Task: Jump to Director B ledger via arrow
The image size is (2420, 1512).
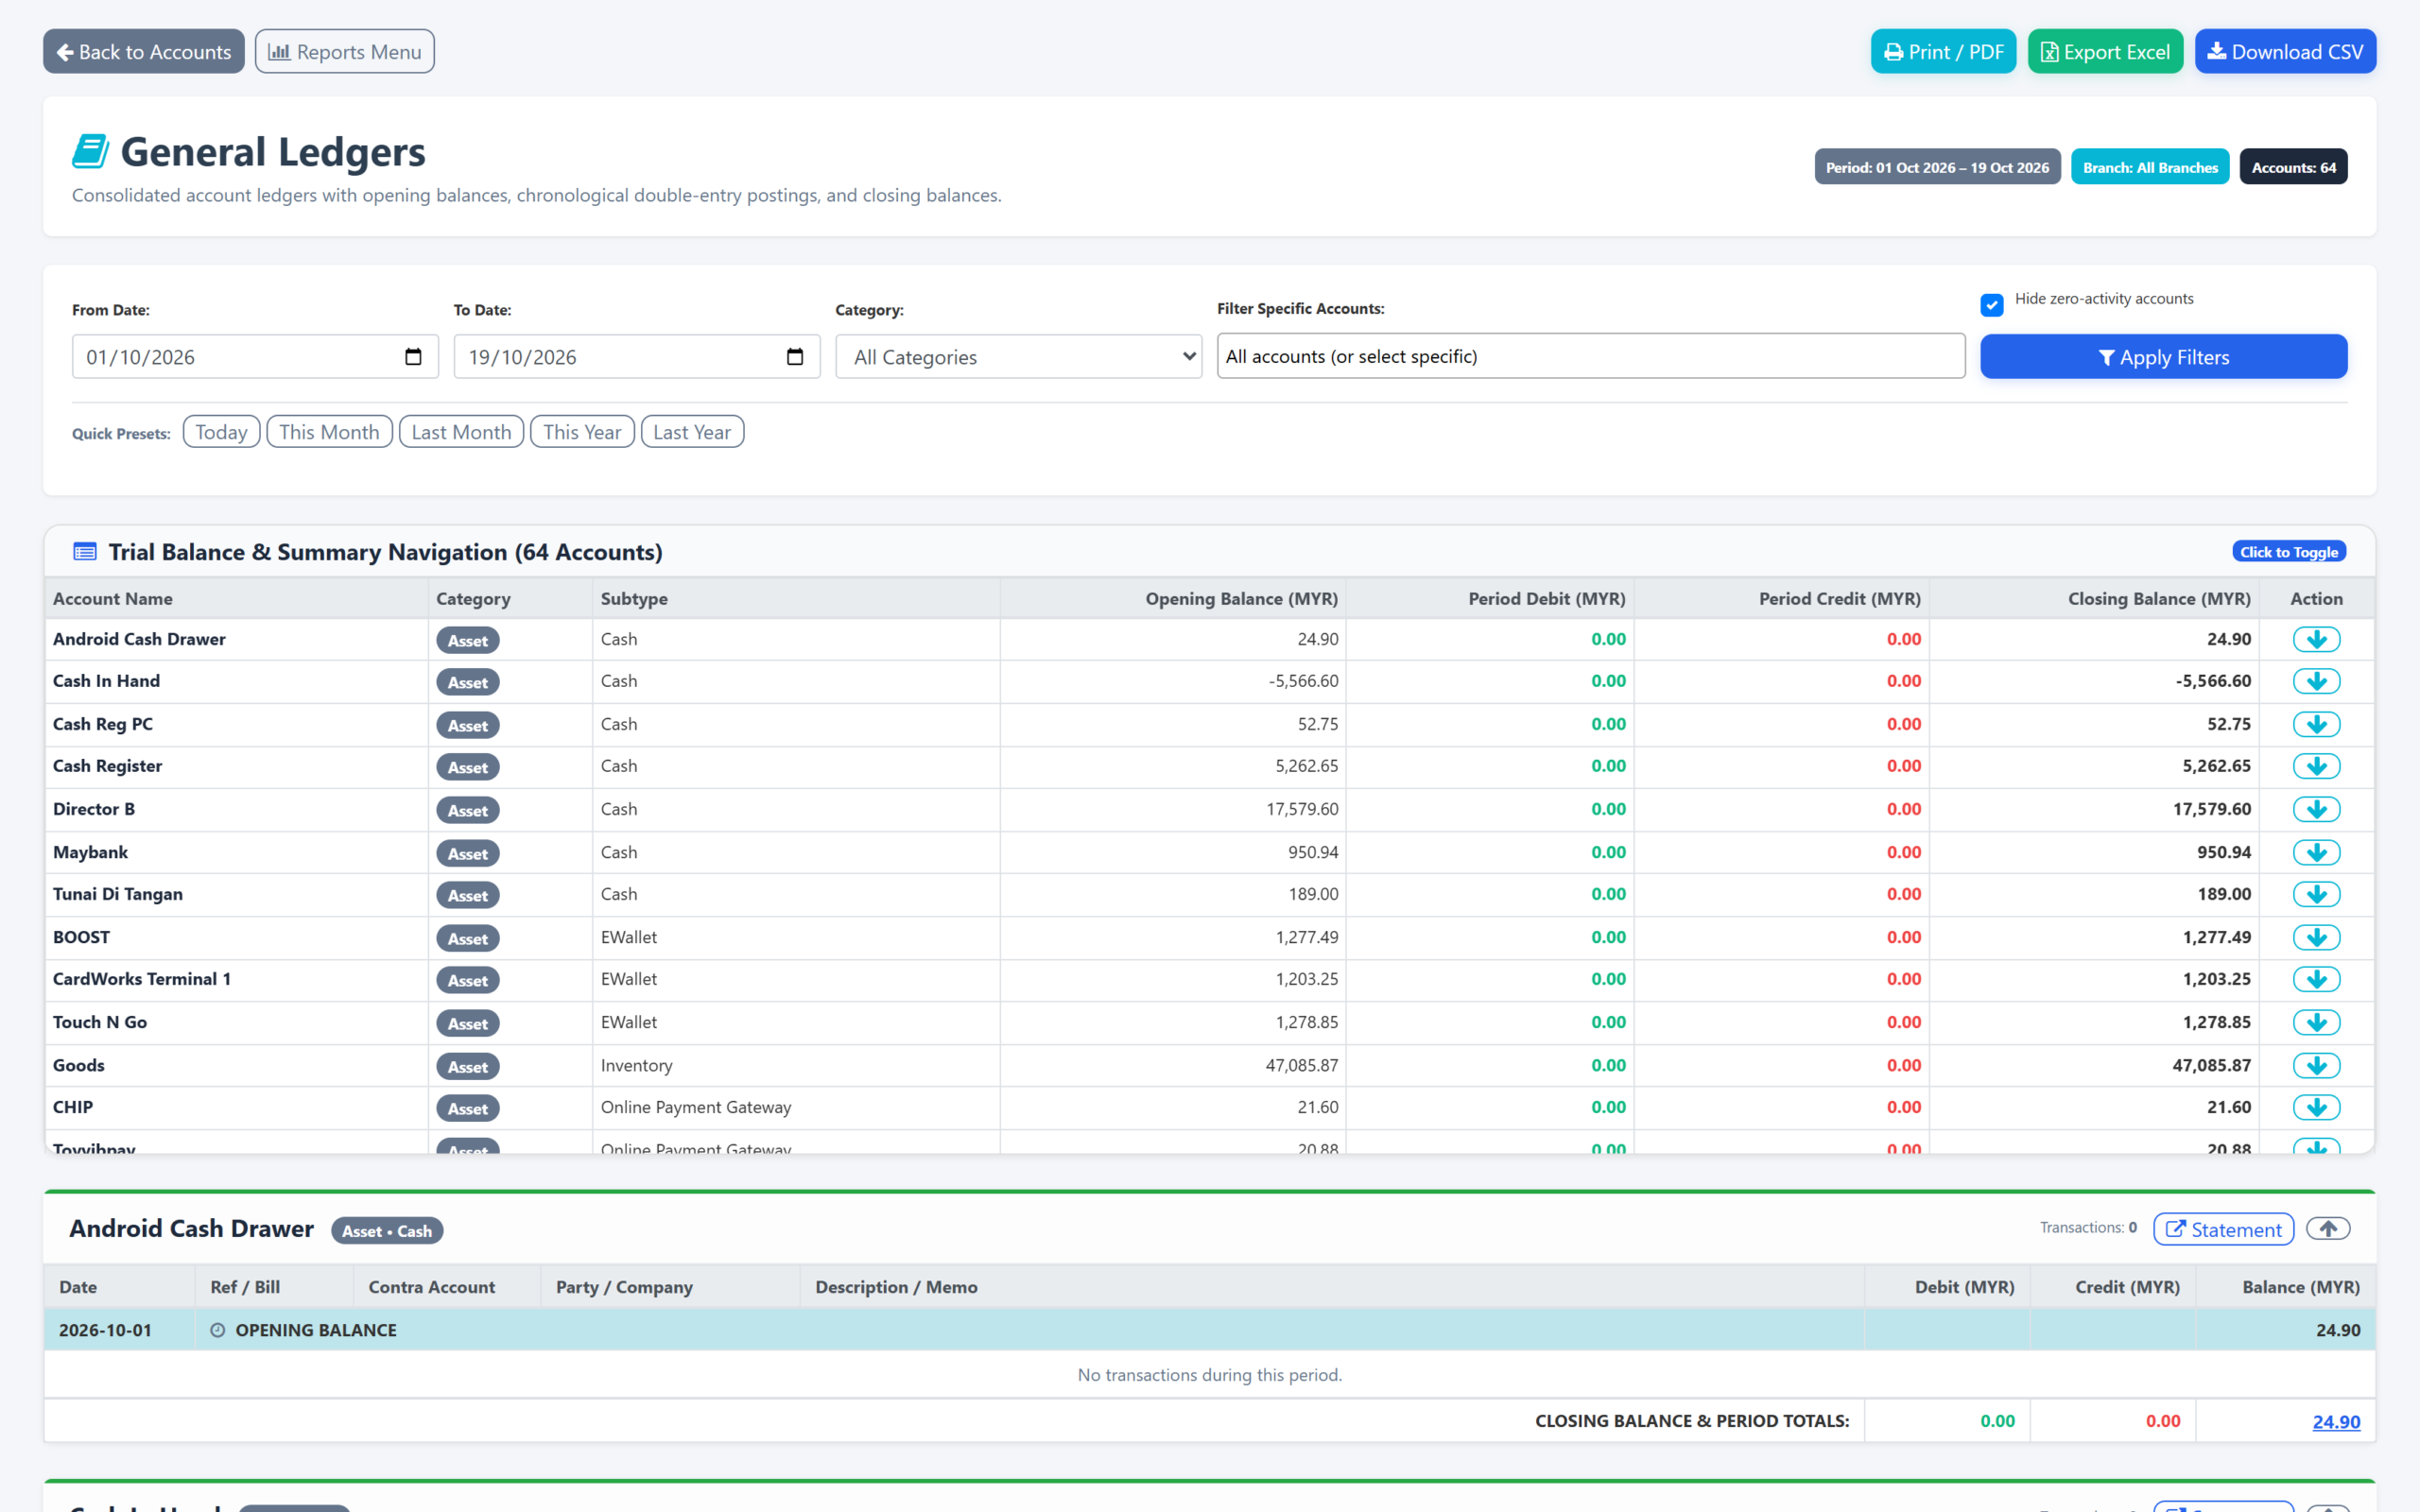Action: [x=2316, y=809]
